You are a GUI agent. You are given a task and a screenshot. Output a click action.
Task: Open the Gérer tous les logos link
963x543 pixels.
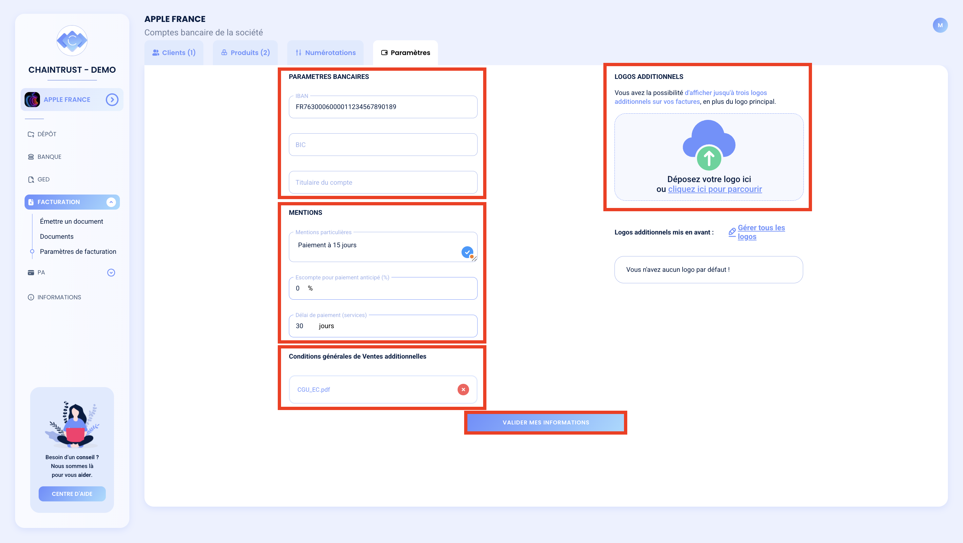coord(761,232)
